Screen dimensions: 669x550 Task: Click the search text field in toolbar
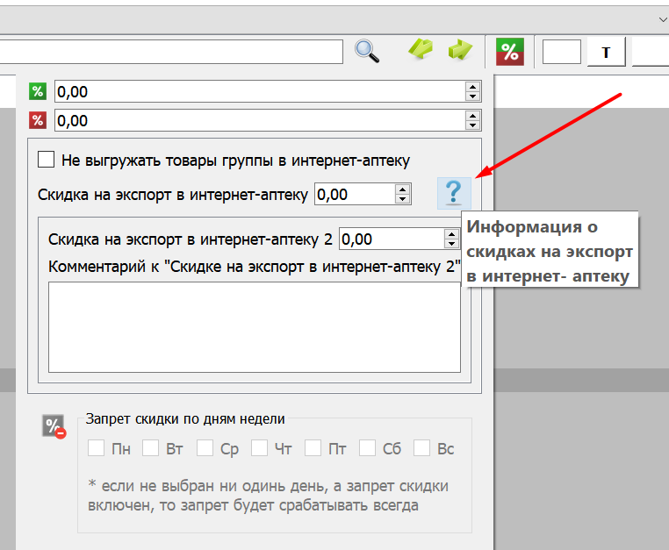tap(171, 51)
